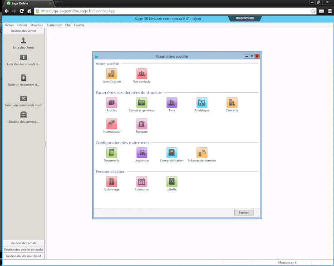This screenshot has width=334, height=266.
Task: Open the Comptabilisation configuration icon
Action: (x=172, y=153)
